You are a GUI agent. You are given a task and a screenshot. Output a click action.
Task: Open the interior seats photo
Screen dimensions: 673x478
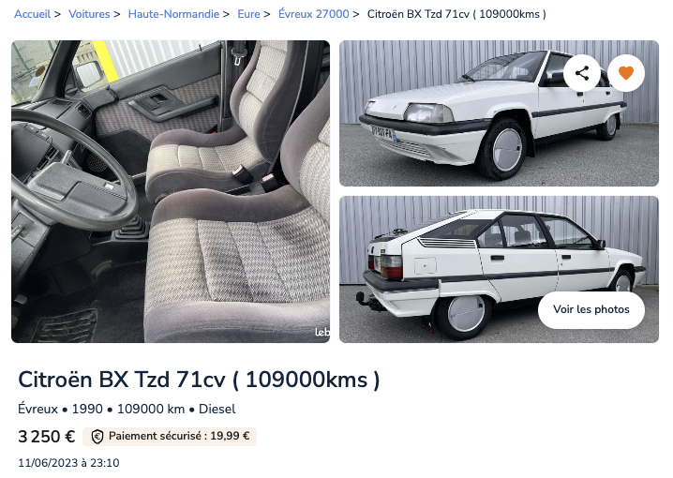(171, 191)
